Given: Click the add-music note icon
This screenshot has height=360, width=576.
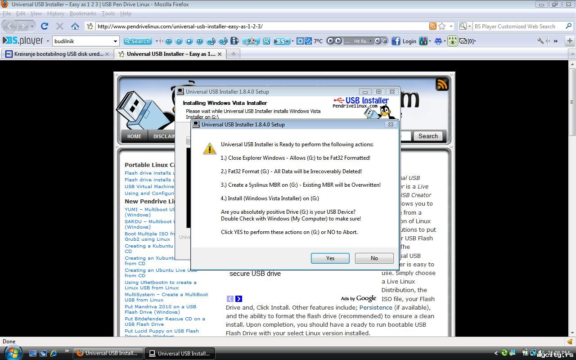Looking at the screenshot, I should click(x=223, y=41).
